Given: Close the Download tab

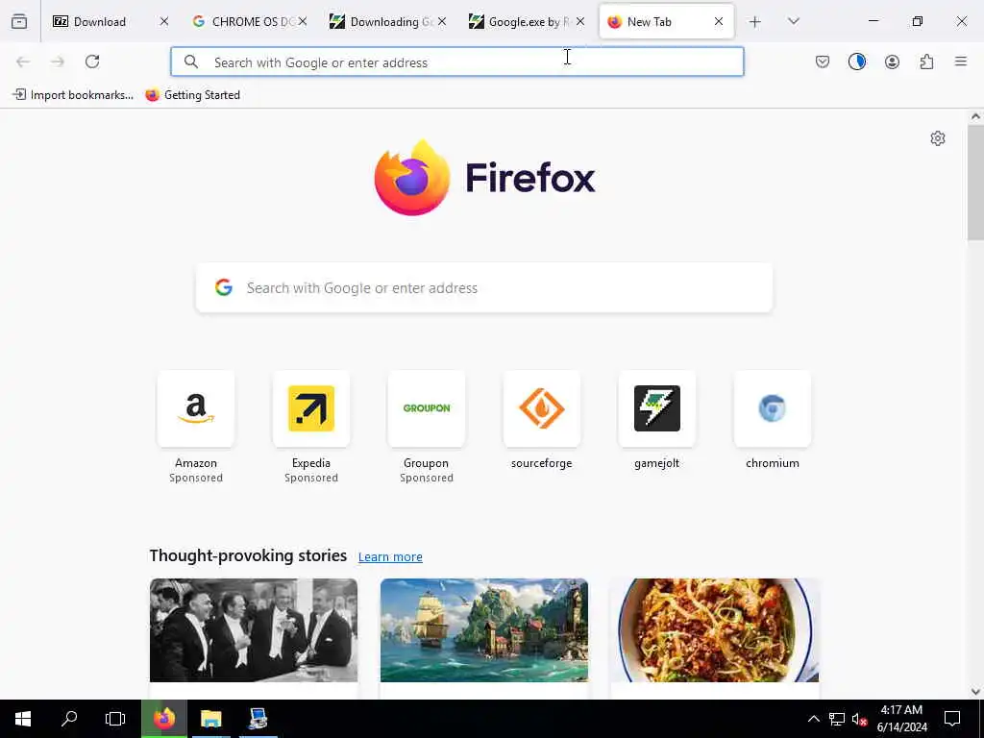Looking at the screenshot, I should pyautogui.click(x=163, y=21).
